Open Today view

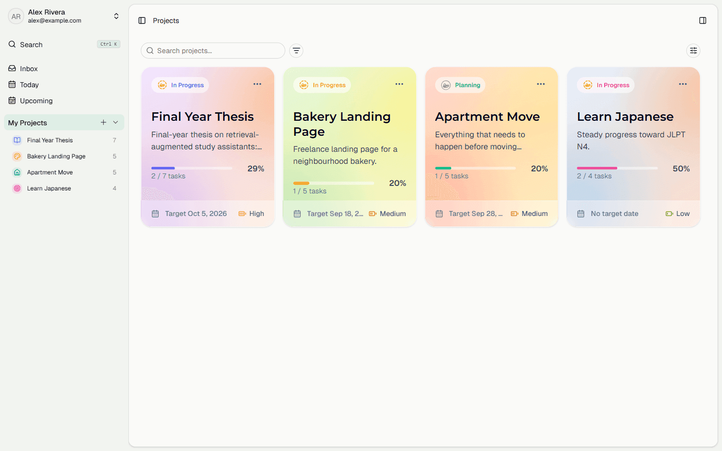click(64, 85)
